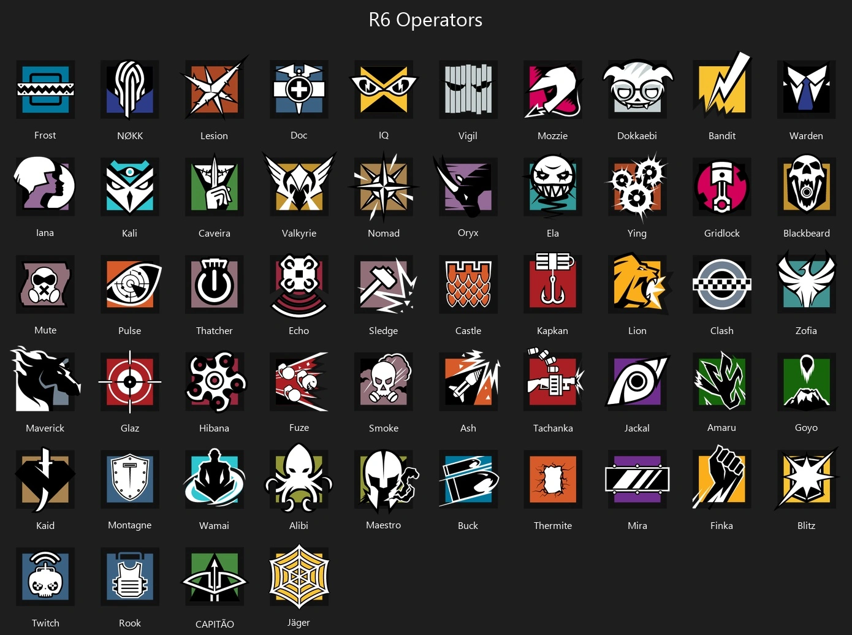Select the Mira operator icon
The image size is (852, 635).
[x=637, y=479]
